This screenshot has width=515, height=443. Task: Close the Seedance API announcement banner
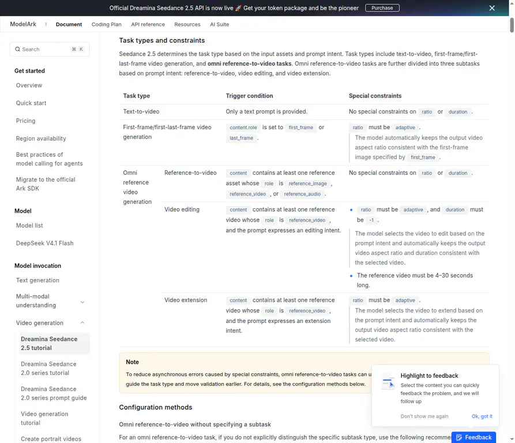(x=492, y=8)
